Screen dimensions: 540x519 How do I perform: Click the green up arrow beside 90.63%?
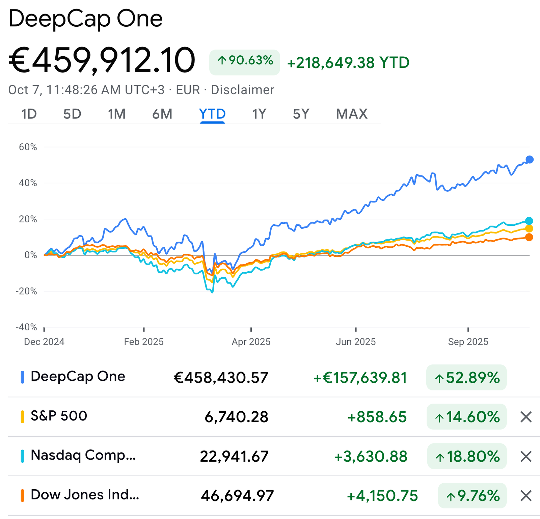pos(223,61)
